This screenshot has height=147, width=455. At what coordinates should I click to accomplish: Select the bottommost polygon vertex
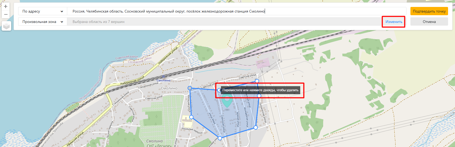click(220, 138)
